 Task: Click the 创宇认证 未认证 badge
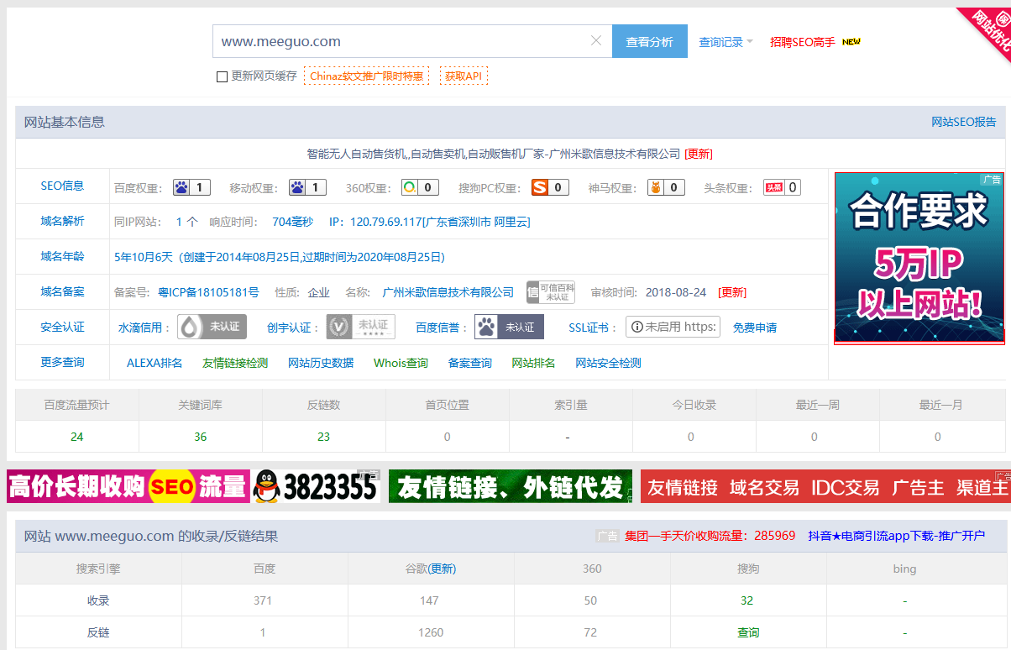click(x=361, y=327)
